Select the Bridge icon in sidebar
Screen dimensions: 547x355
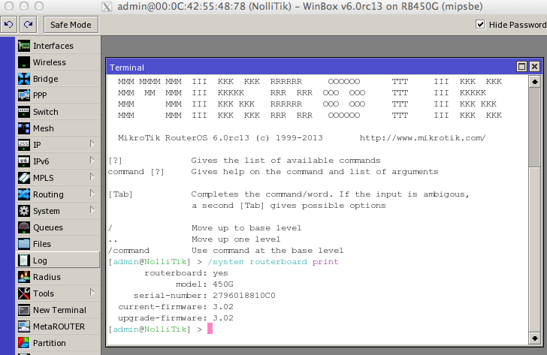(24, 79)
